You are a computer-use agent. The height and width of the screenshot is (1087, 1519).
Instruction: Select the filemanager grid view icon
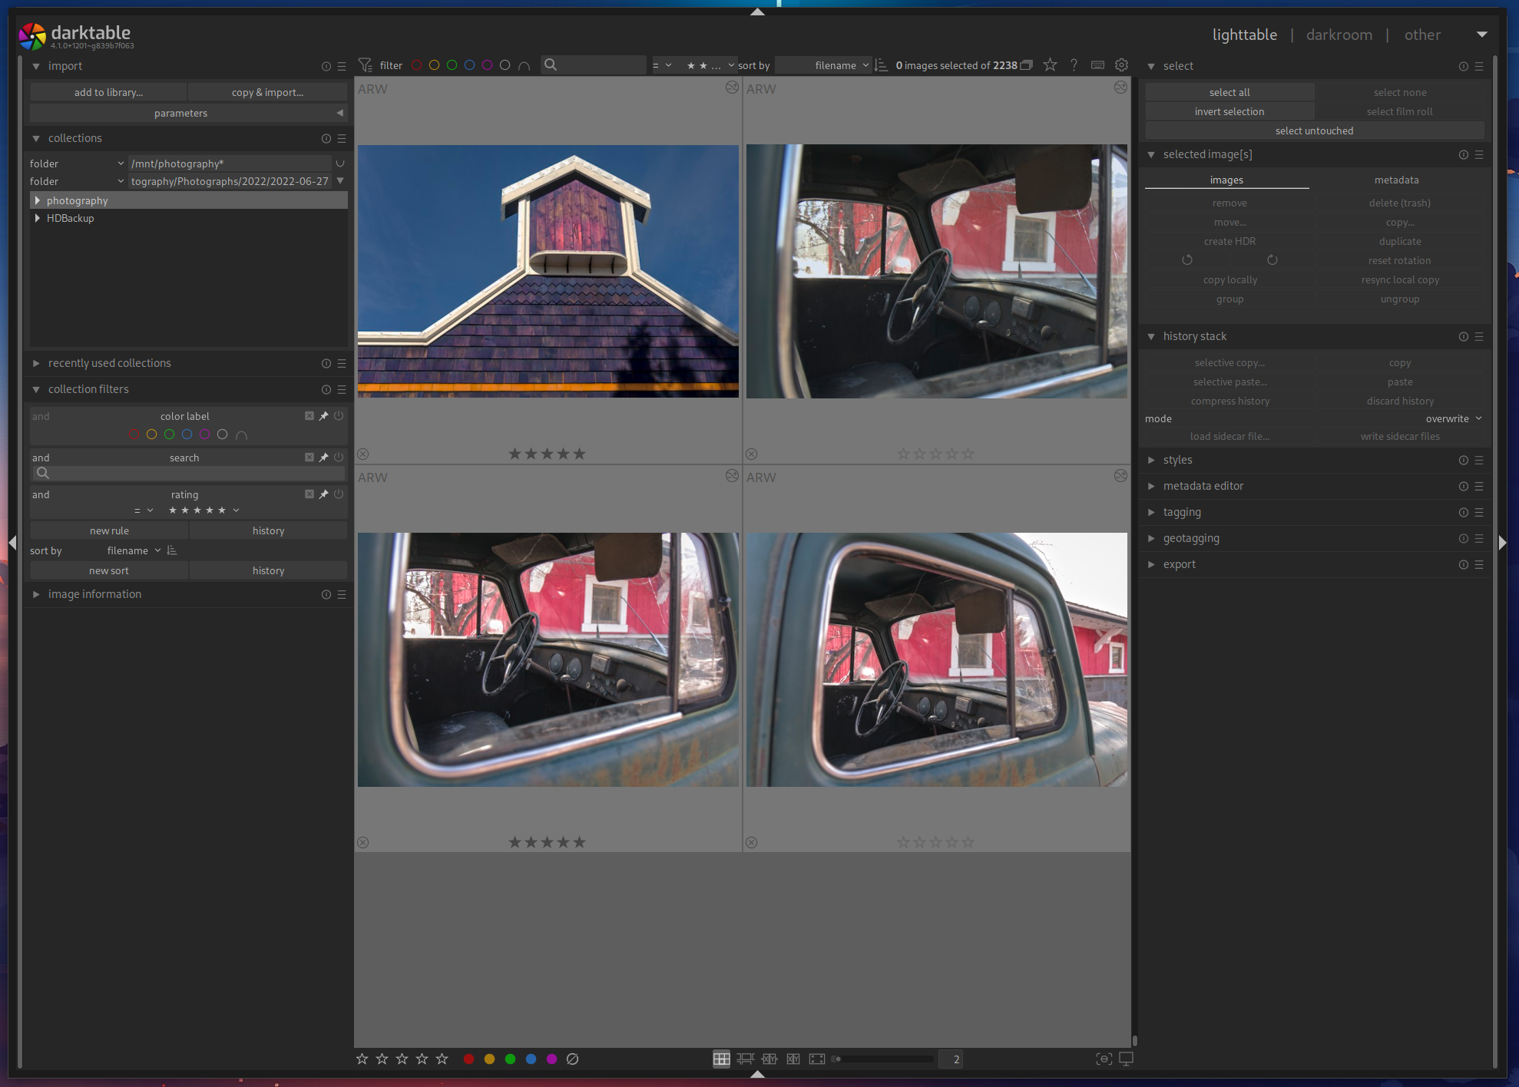click(721, 1059)
